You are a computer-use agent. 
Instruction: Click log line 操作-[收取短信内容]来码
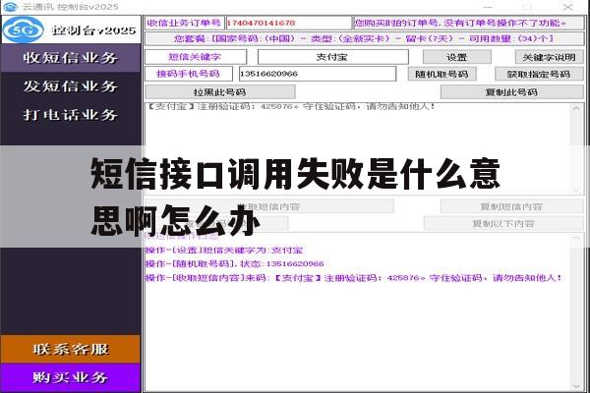tap(354, 278)
